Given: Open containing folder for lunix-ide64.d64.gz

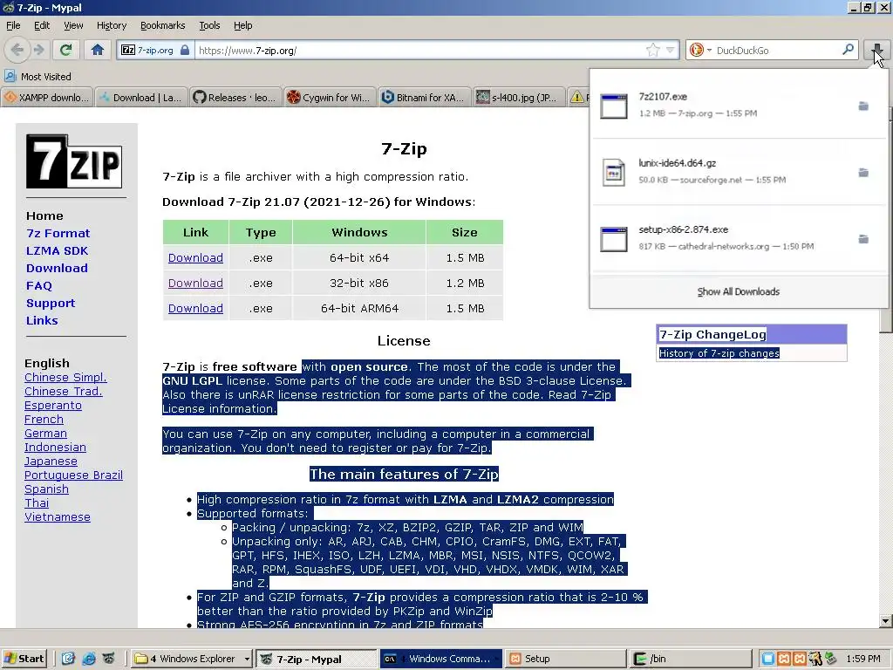Looking at the screenshot, I should point(863,172).
